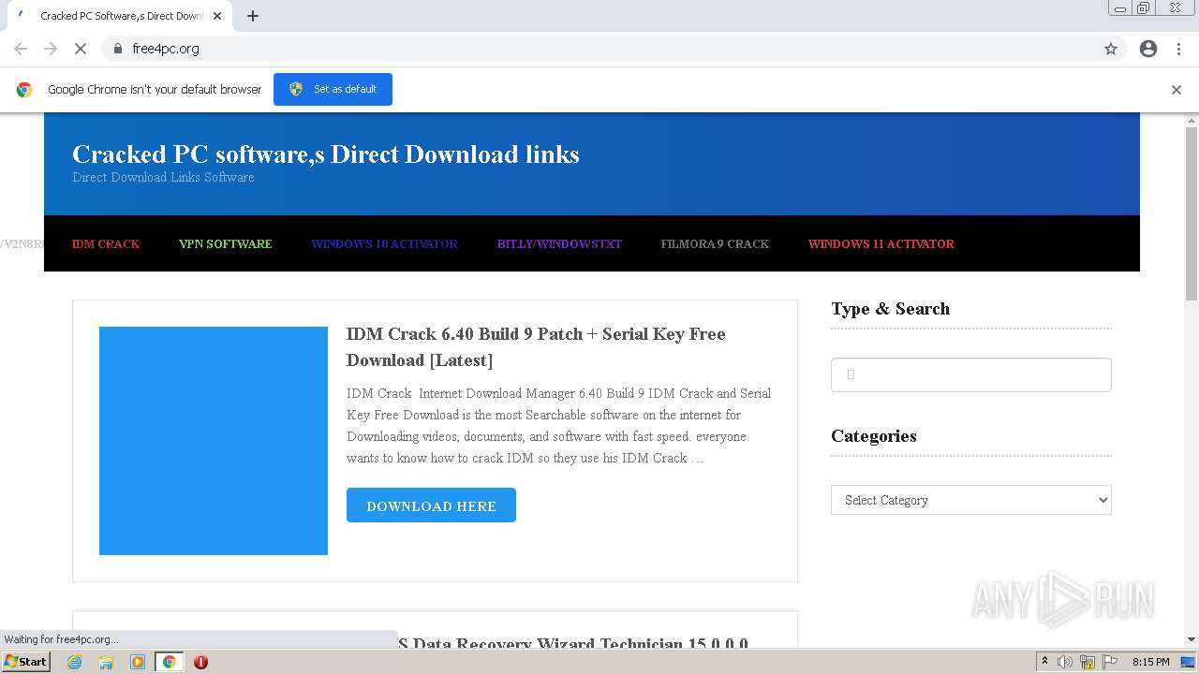
Task: Dismiss the default browser infobar
Action: (x=1177, y=90)
